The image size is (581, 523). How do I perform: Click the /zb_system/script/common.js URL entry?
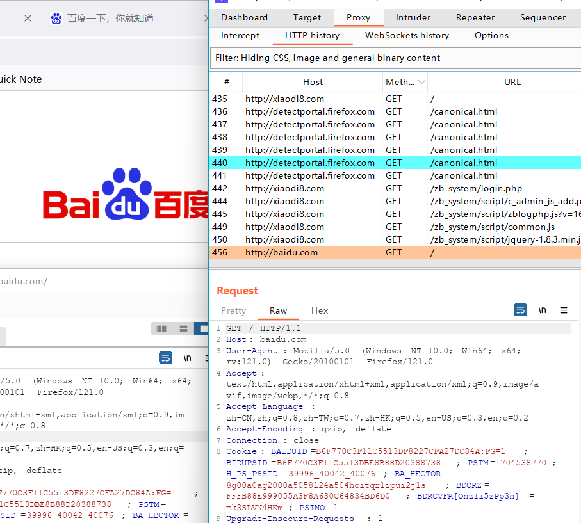click(493, 227)
